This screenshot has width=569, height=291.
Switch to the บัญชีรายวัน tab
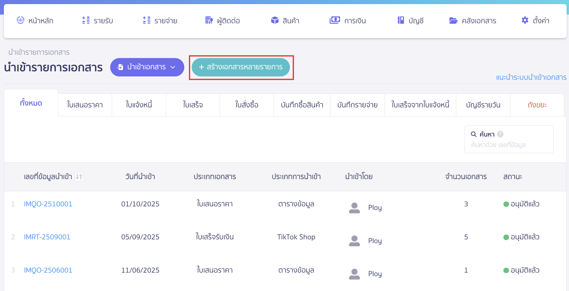tap(483, 104)
